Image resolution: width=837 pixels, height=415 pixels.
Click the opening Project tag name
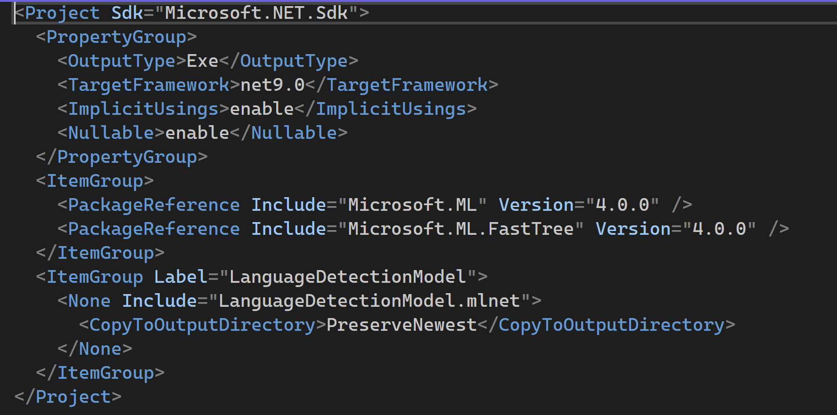[x=62, y=13]
